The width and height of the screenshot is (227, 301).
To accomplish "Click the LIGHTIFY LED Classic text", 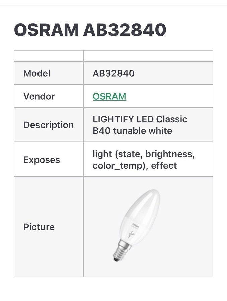I will (140, 119).
